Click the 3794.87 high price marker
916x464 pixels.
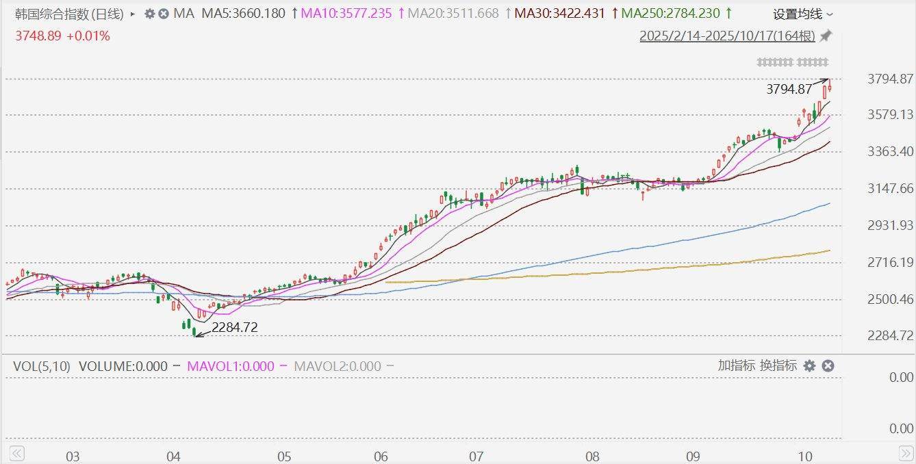pyautogui.click(x=789, y=89)
